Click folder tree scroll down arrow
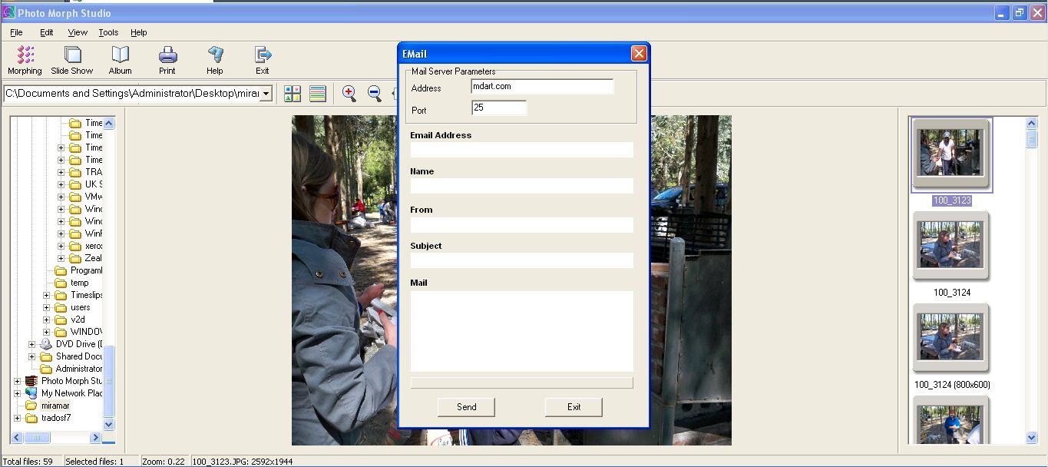This screenshot has height=467, width=1048. pos(108,424)
